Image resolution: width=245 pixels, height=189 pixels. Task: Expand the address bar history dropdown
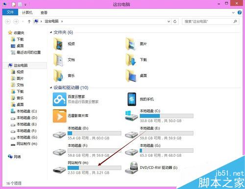coord(169,22)
